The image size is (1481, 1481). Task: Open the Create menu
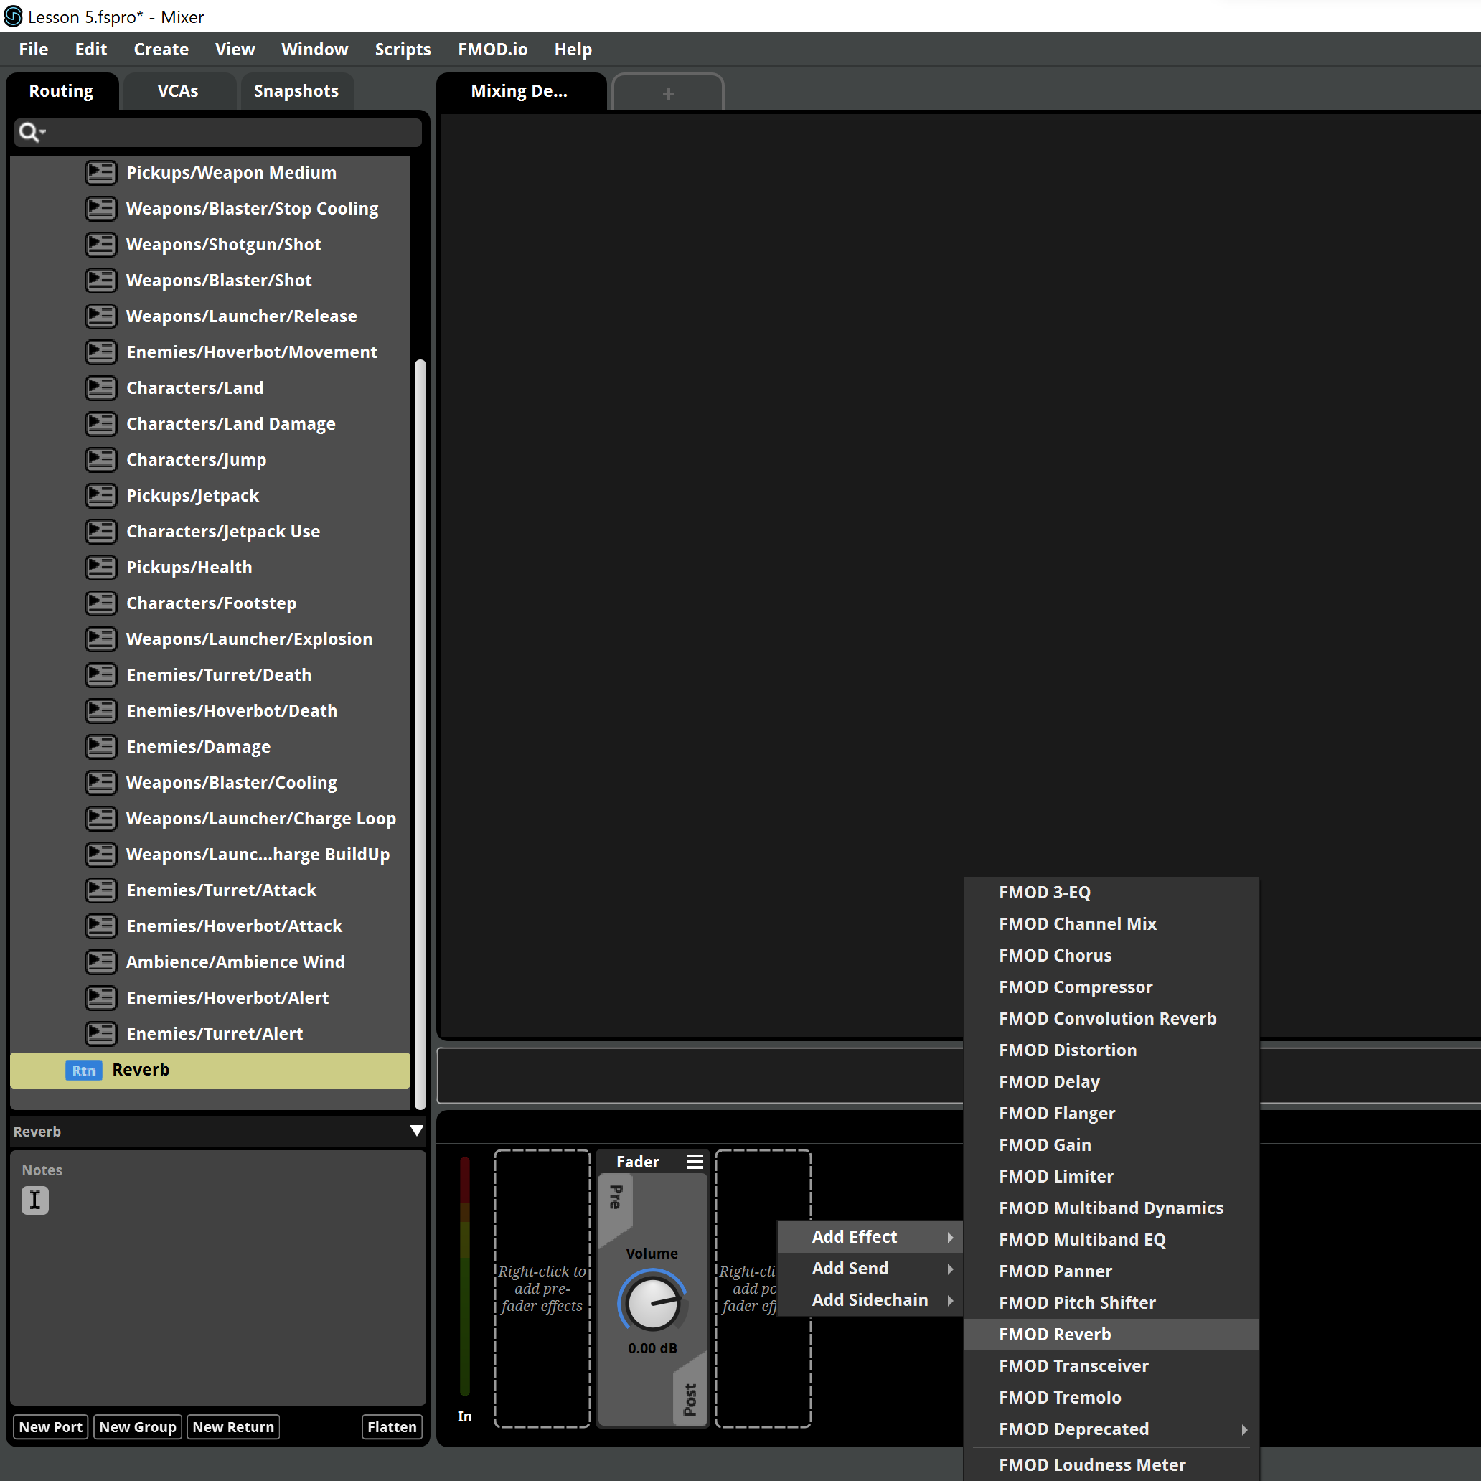point(161,49)
